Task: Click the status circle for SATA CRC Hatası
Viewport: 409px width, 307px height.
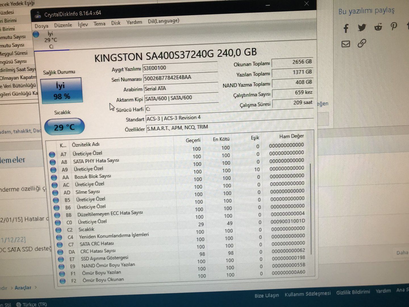Action: click(60, 245)
